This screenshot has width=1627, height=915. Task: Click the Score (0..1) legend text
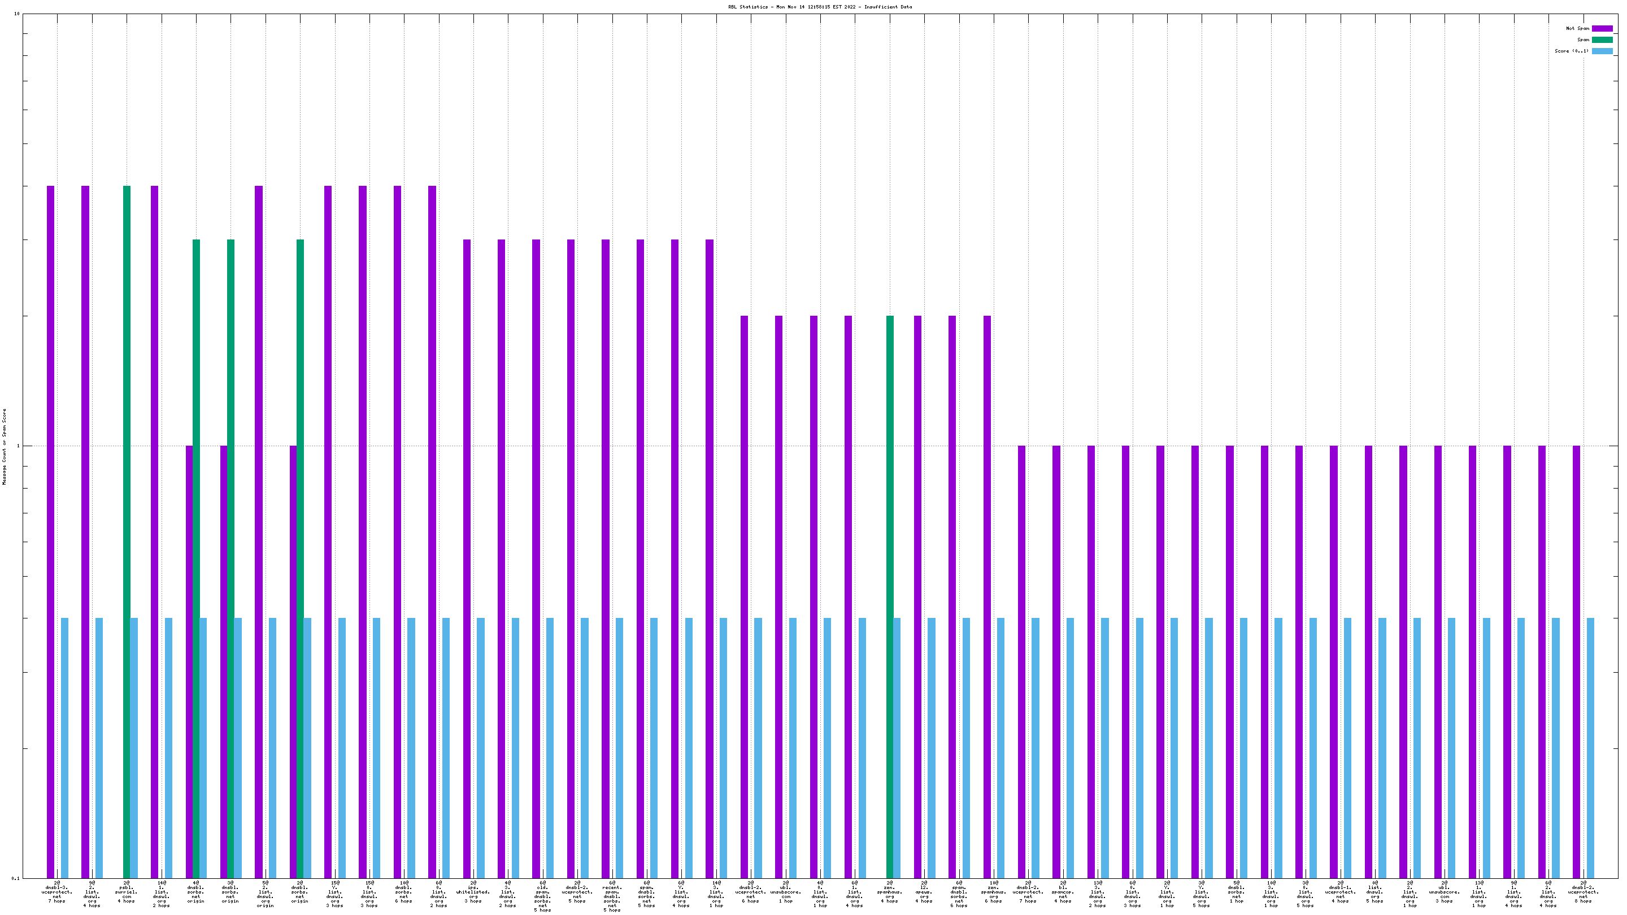[1572, 51]
